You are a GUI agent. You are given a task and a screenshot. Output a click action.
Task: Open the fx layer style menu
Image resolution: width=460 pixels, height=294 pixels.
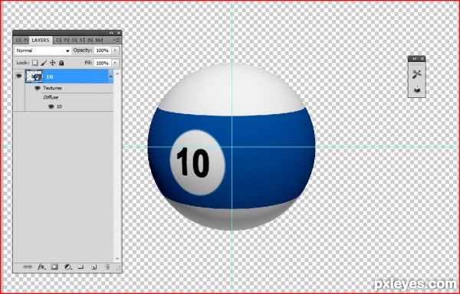41,266
